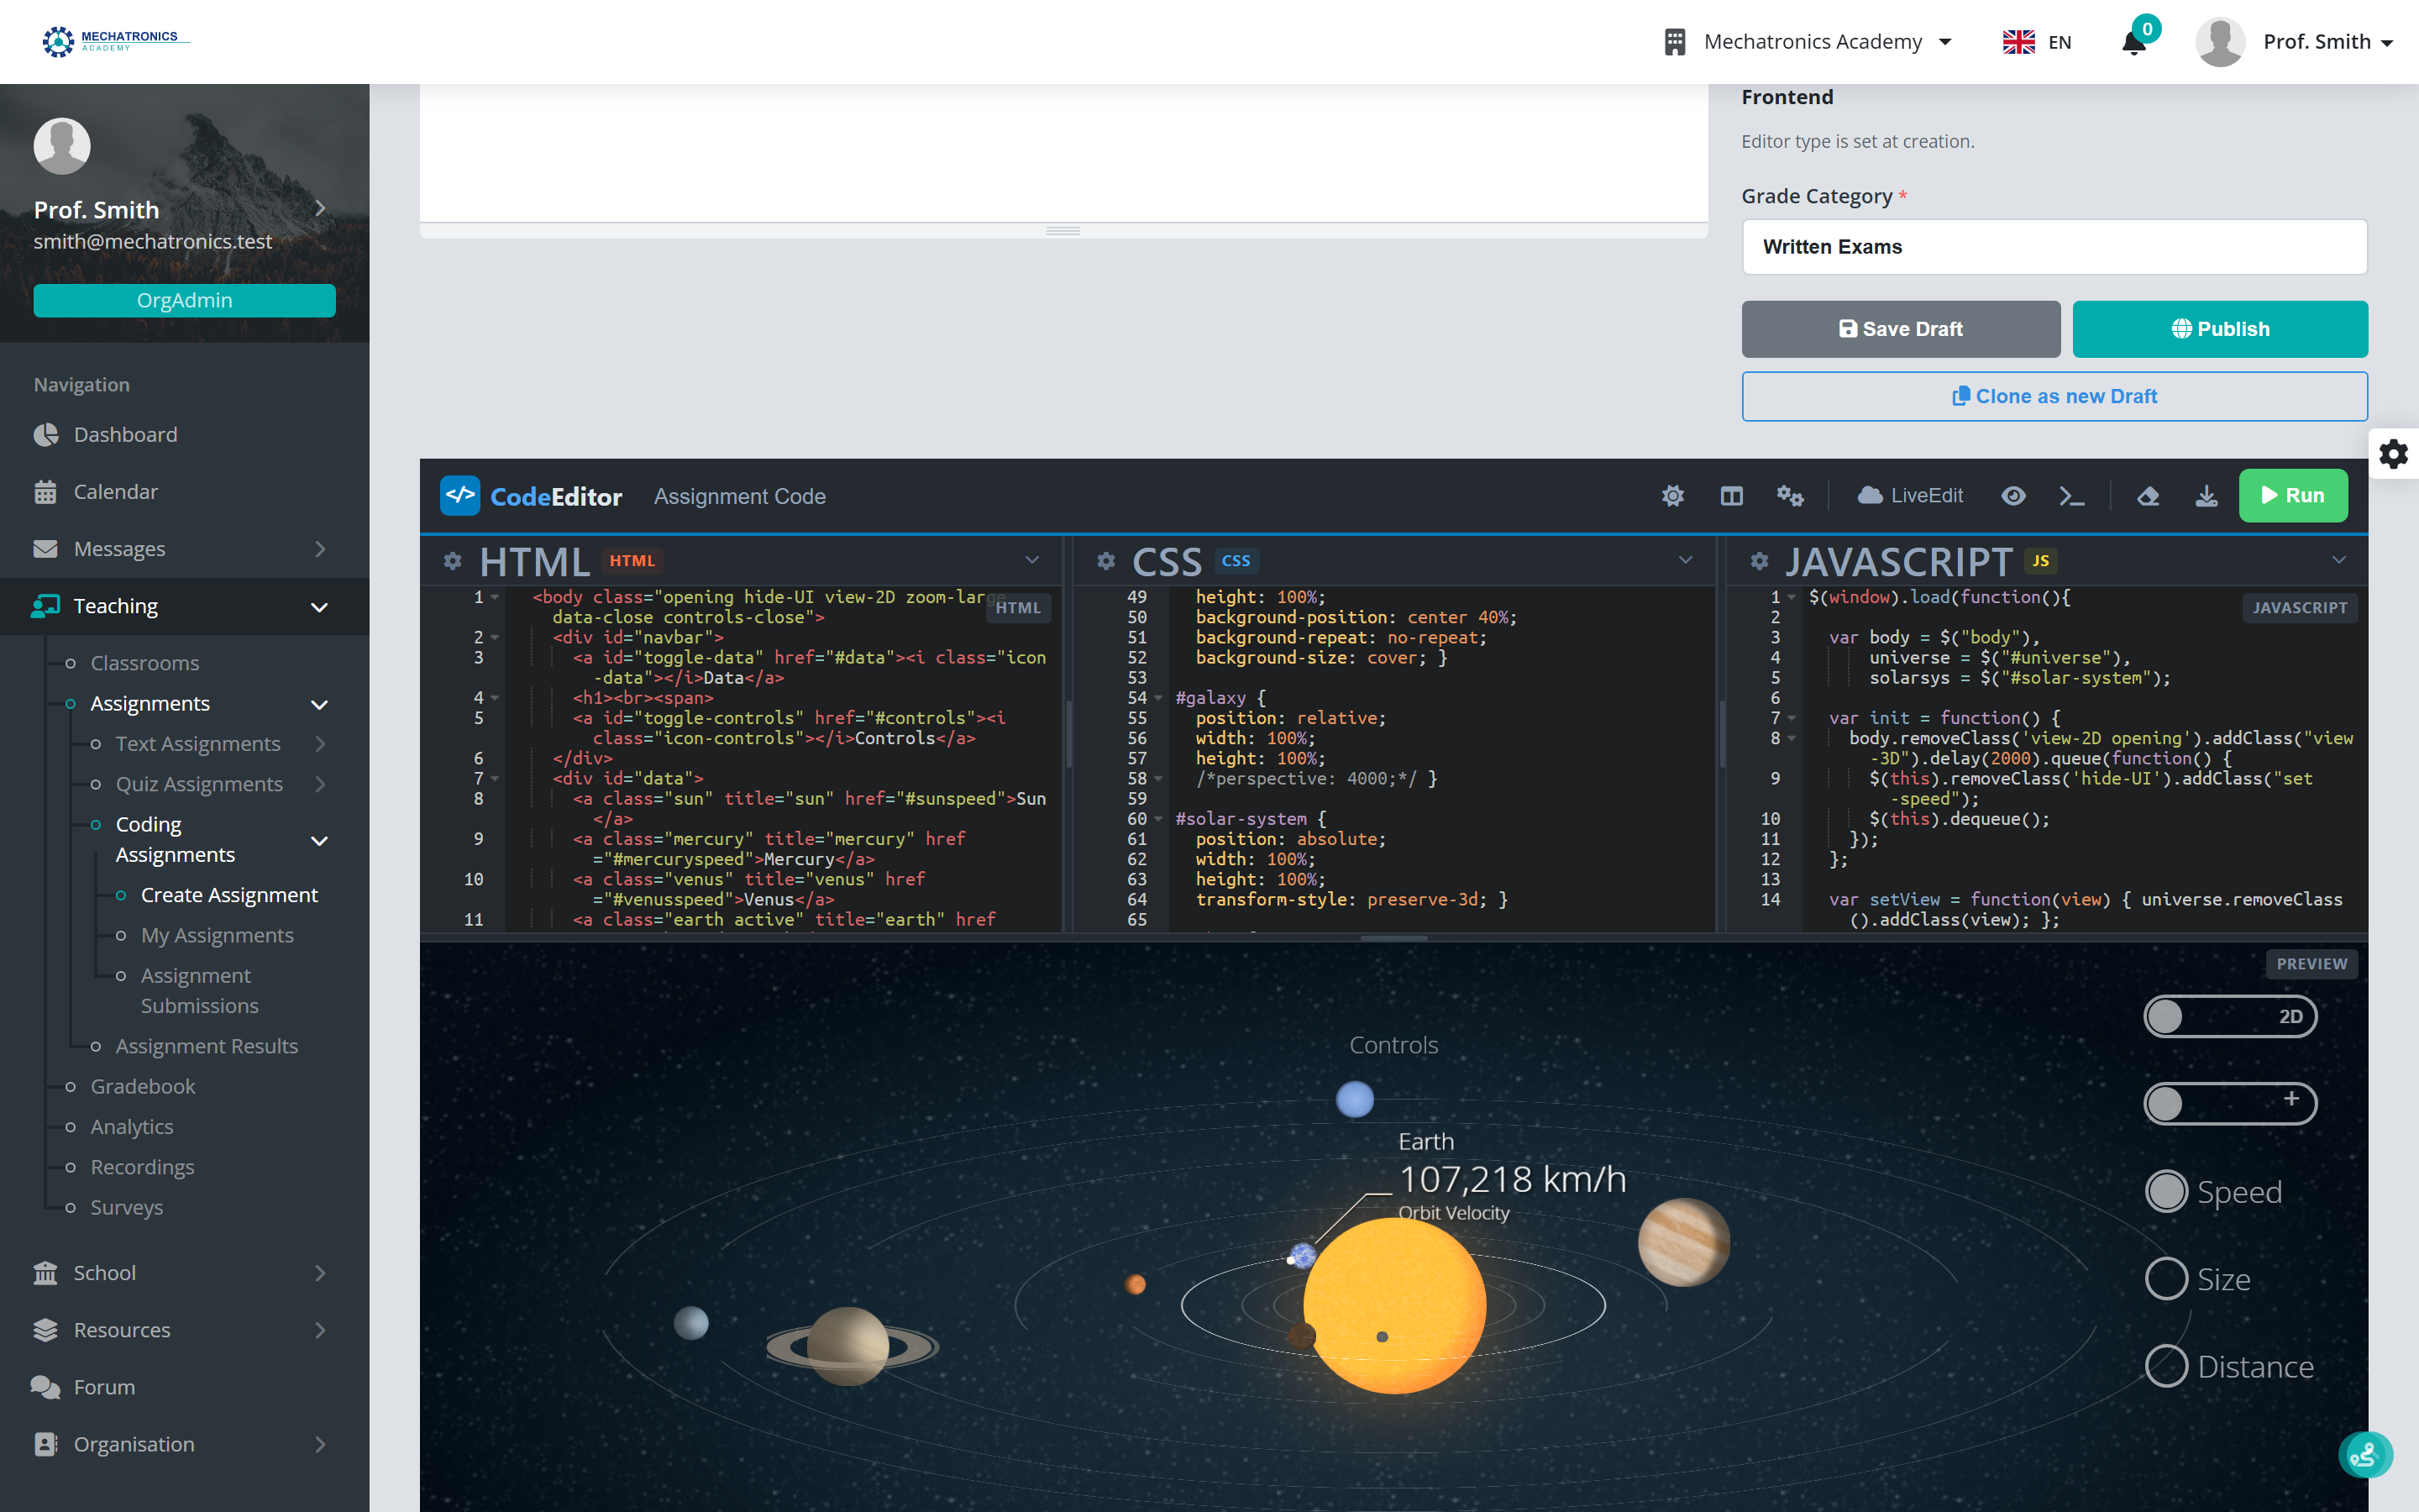
Task: Expand the Resources menu
Action: [x=184, y=1330]
